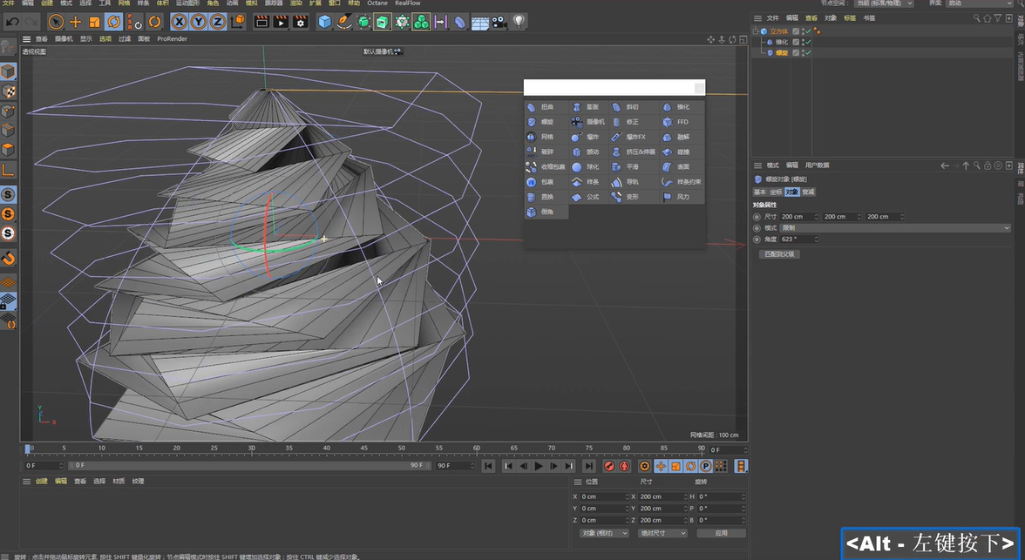Click the 匹配到父级 button

point(779,254)
